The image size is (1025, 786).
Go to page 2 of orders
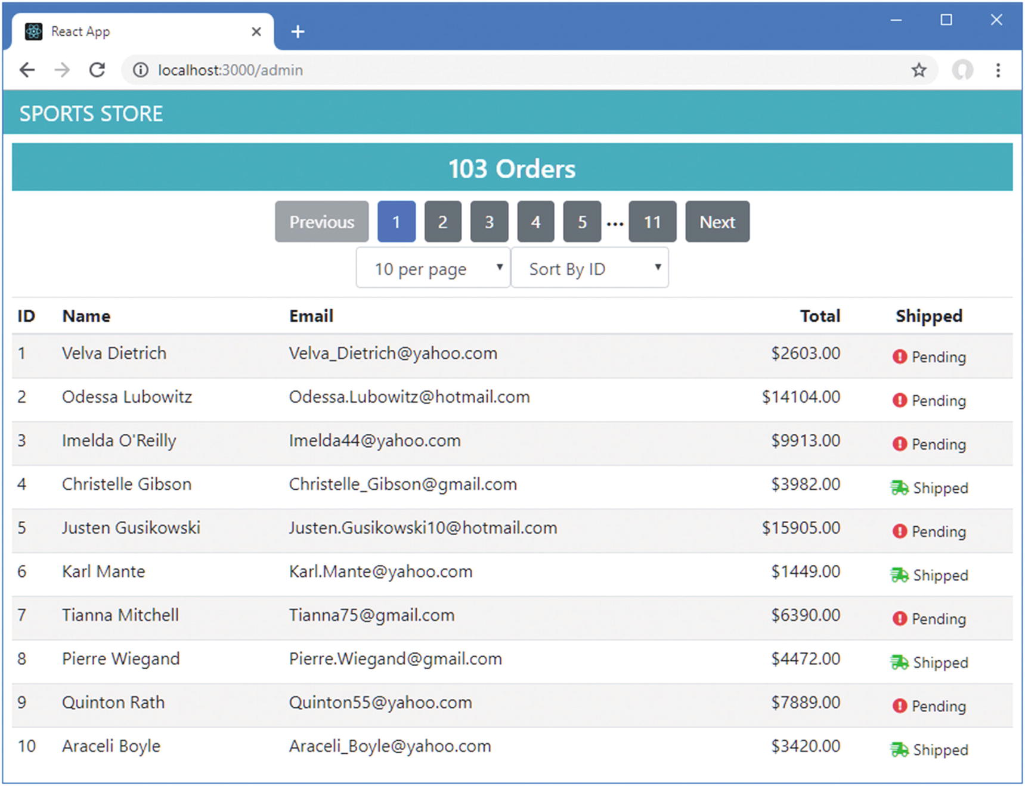pos(442,222)
